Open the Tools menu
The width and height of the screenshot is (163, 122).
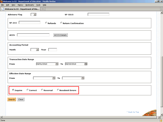pos(38,5)
